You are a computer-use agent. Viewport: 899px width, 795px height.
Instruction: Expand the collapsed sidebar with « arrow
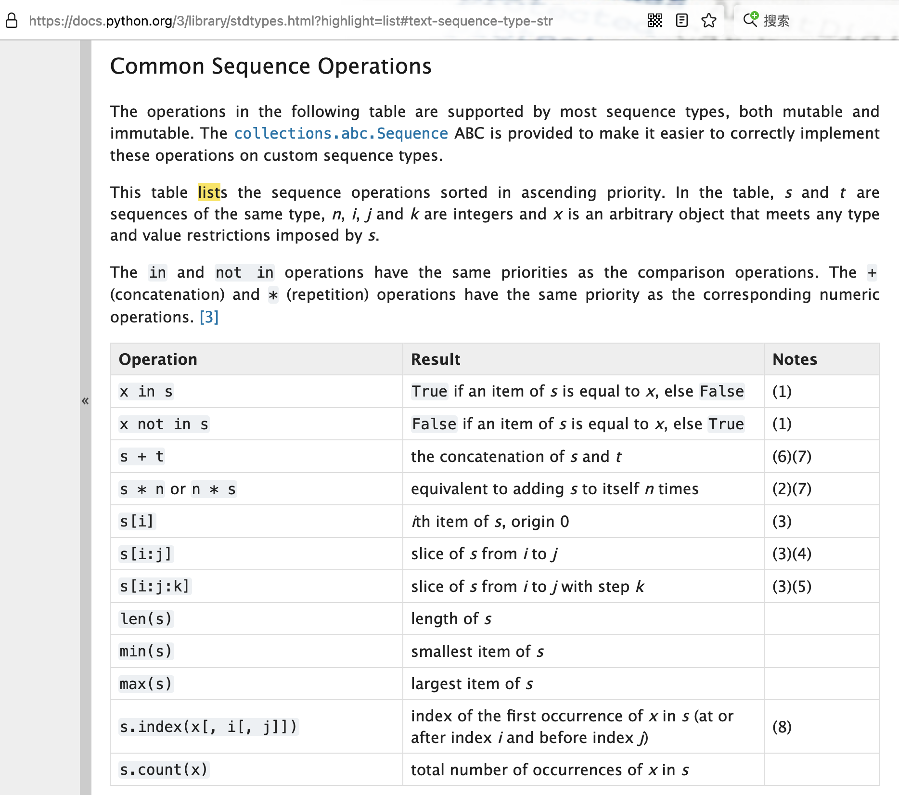click(x=85, y=401)
